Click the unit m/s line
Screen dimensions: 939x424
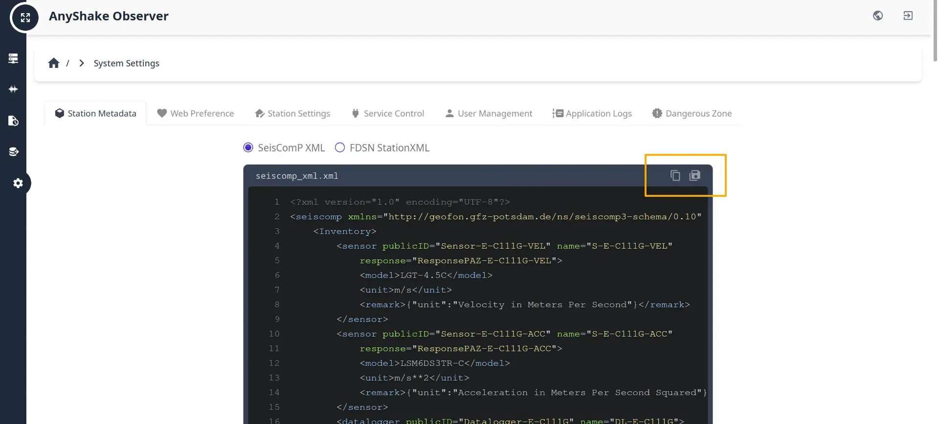point(406,290)
